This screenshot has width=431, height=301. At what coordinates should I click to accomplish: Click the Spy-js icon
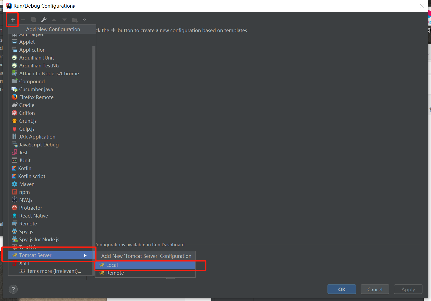click(x=14, y=231)
